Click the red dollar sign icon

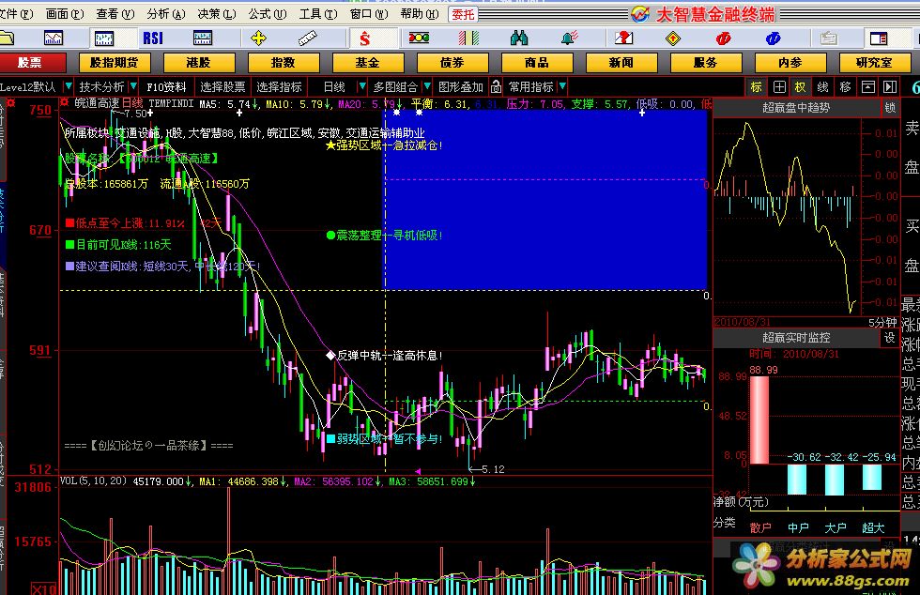click(365, 38)
